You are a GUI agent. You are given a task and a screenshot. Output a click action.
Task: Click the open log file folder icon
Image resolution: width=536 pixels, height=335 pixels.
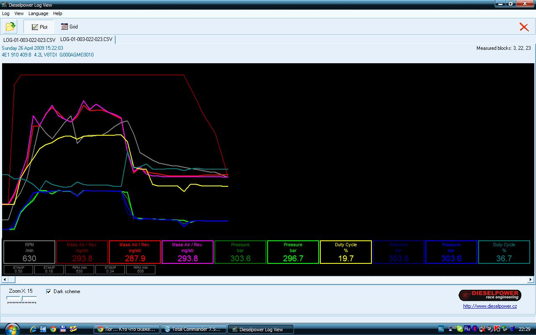point(10,27)
